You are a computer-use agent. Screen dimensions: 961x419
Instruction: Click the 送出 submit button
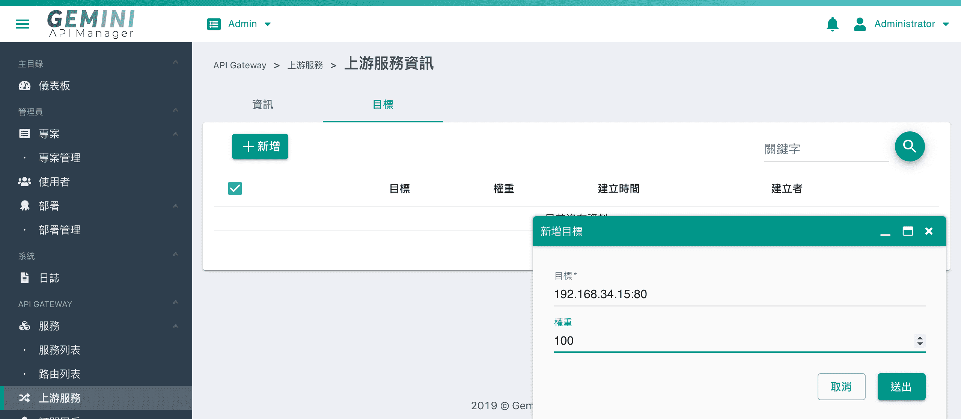click(x=901, y=387)
